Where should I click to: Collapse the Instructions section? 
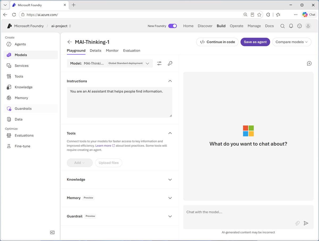[170, 81]
